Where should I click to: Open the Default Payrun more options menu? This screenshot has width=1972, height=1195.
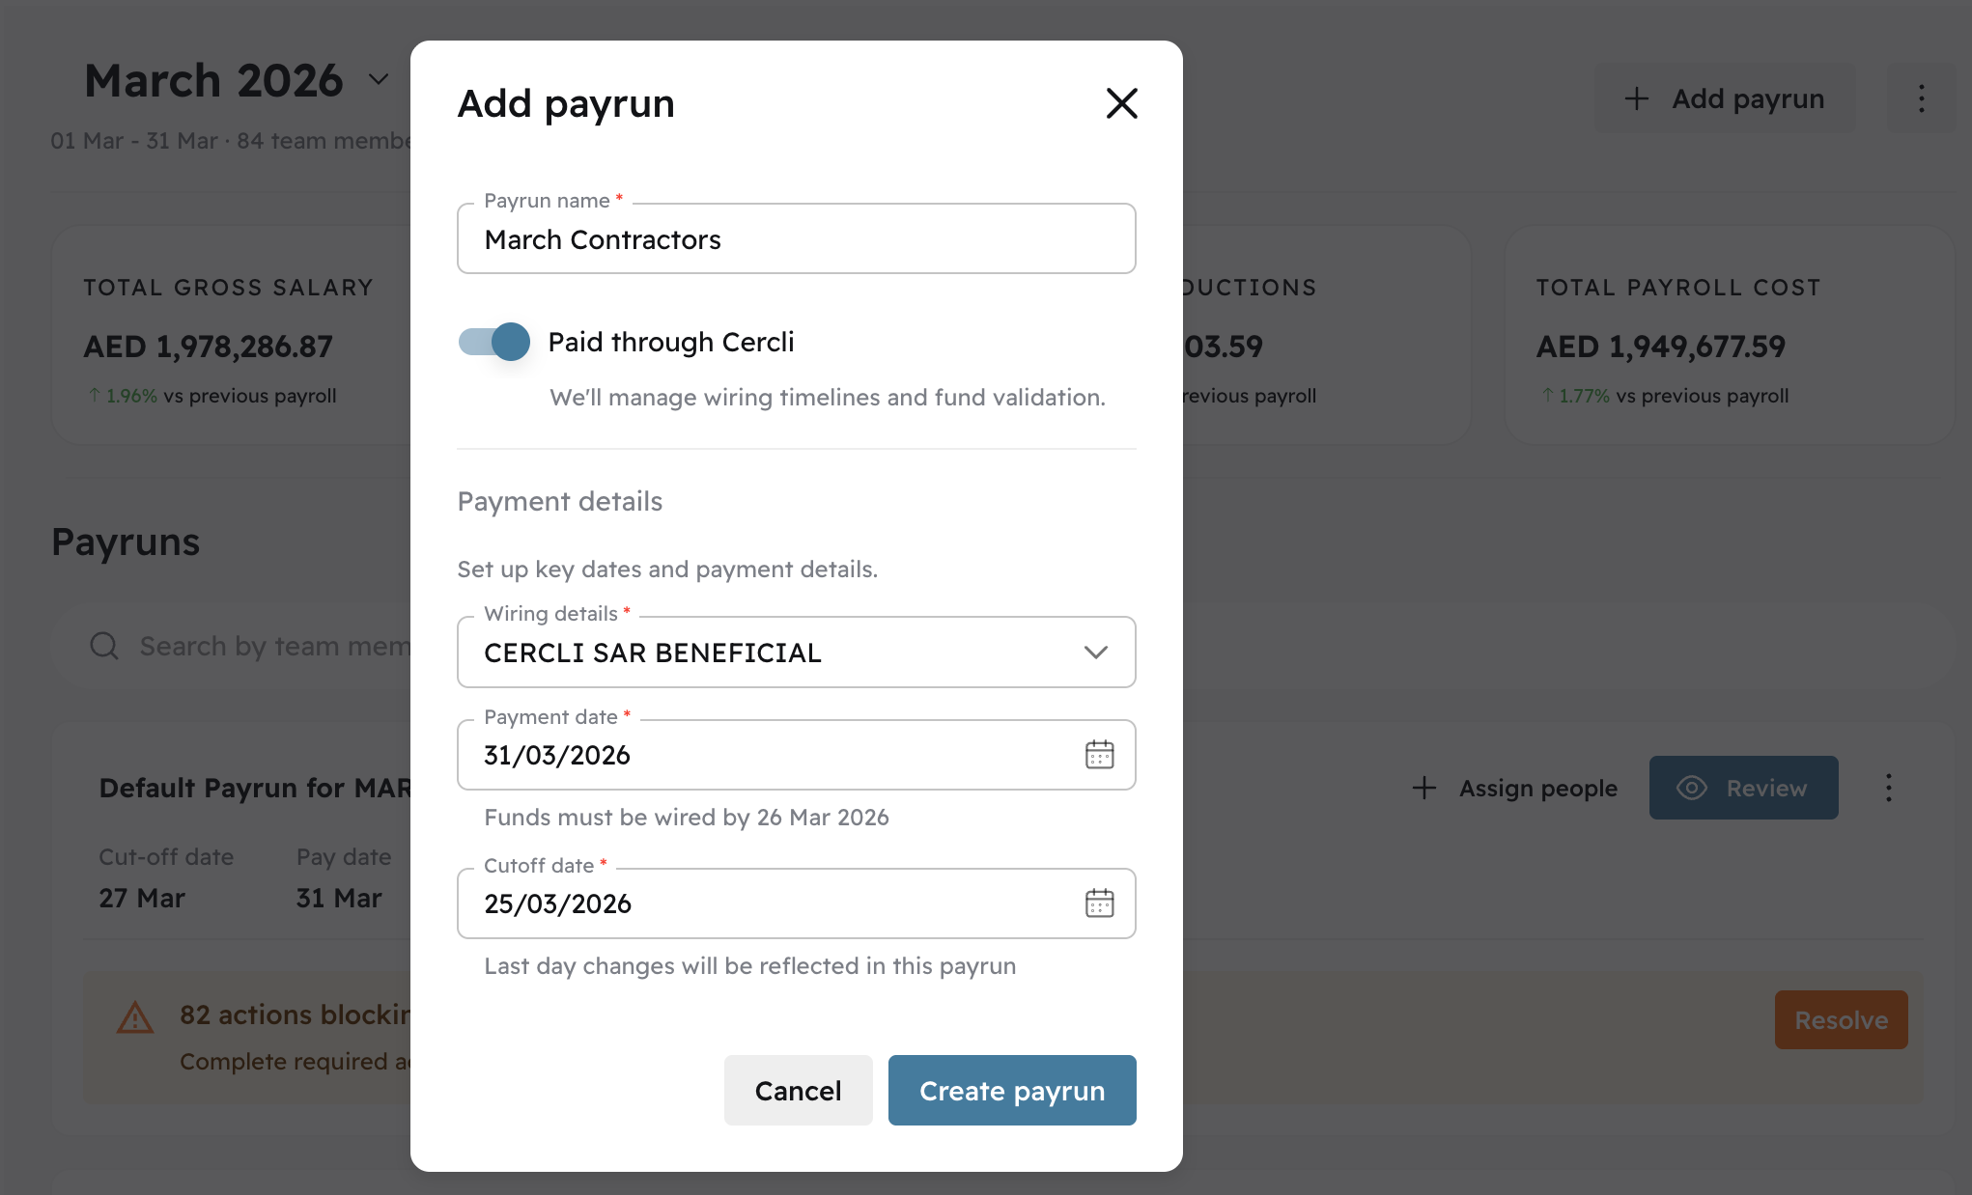[x=1889, y=789]
